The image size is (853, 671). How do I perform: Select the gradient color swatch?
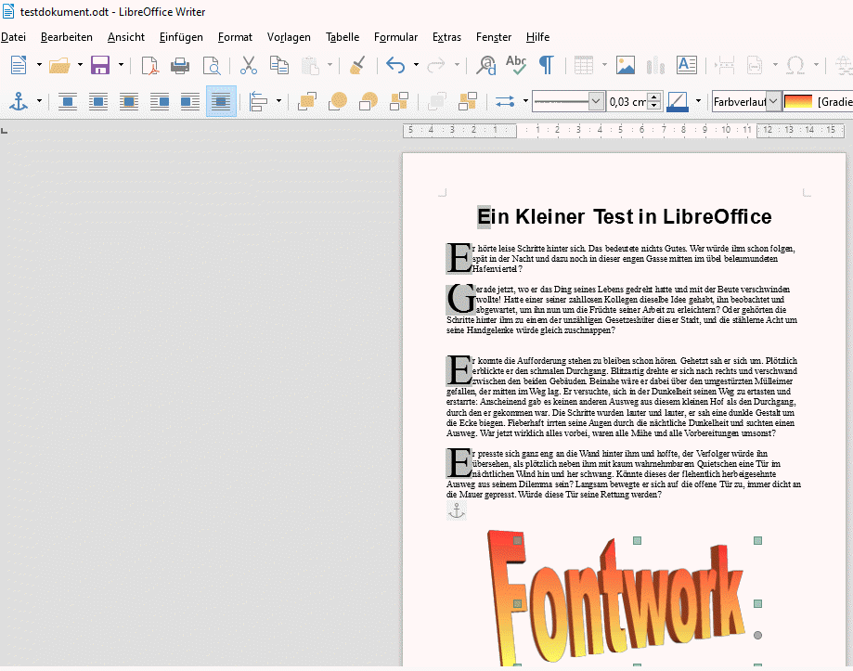798,102
